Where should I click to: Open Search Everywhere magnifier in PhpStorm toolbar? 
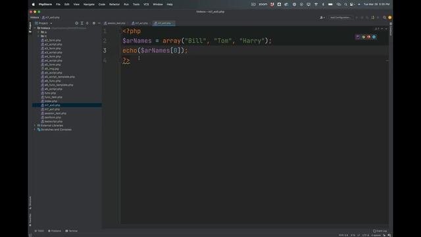tap(384, 18)
